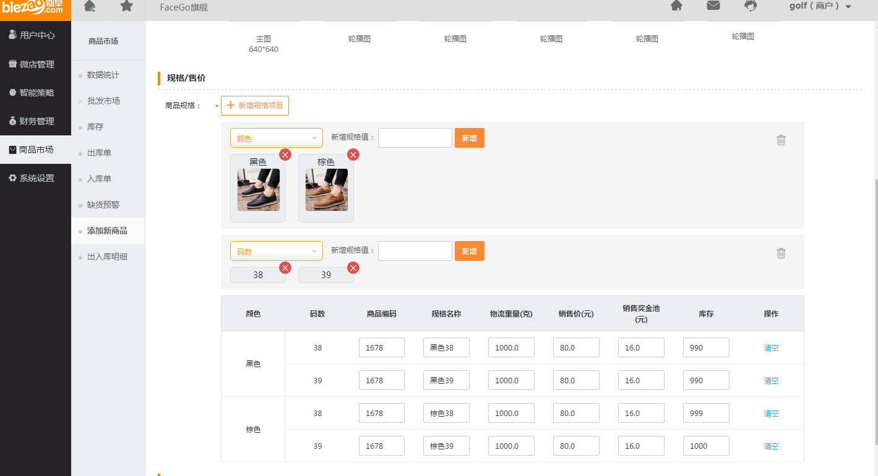
Task: Open the envelope messages icon
Action: pos(713,6)
